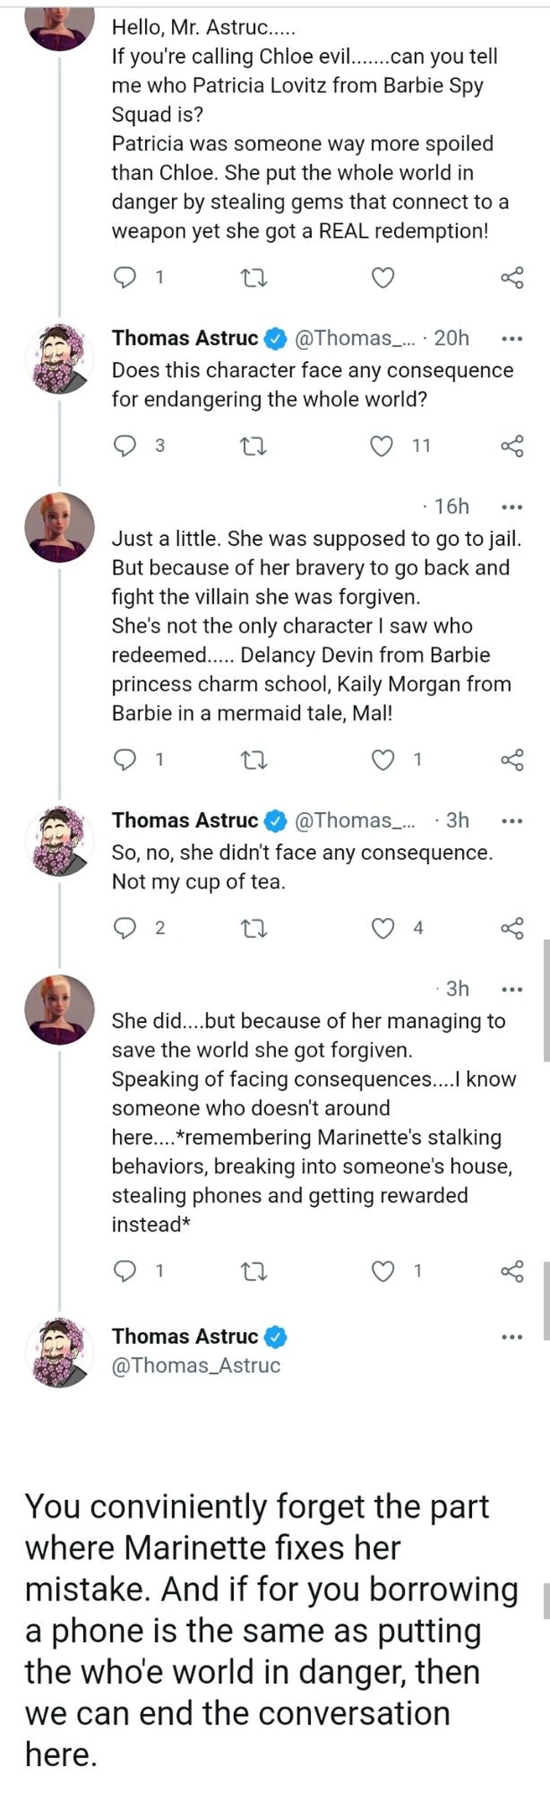Reply to the Patricia Lovitz tweet

126,278
